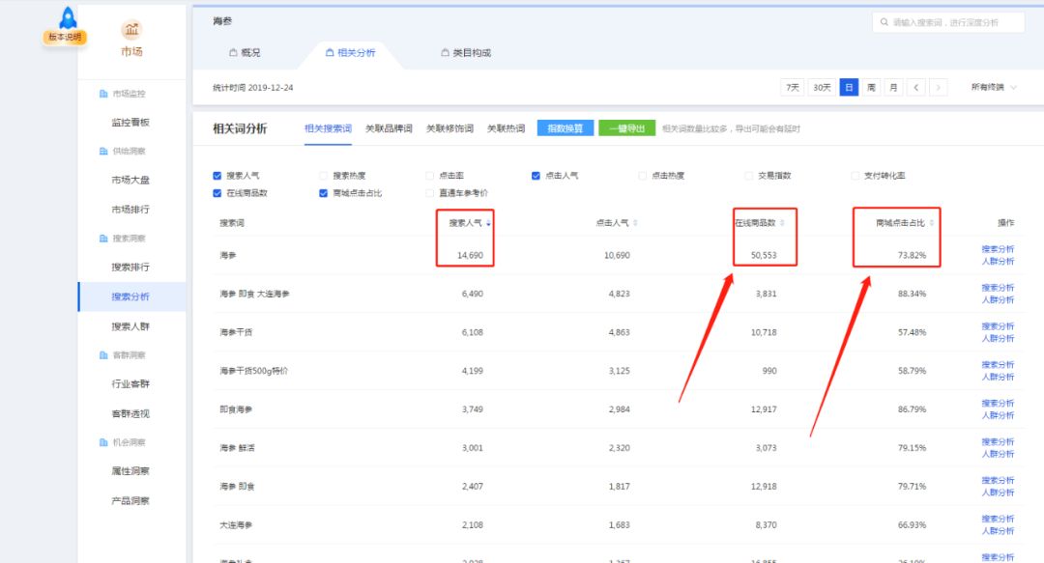Click the keyword cell 海参 即食 大连海参
The height and width of the screenshot is (563, 1044).
(x=254, y=294)
